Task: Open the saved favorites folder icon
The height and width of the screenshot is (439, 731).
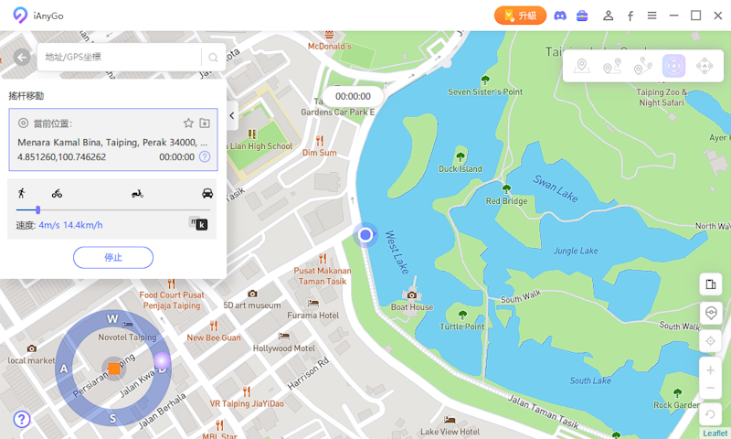Action: coord(205,123)
